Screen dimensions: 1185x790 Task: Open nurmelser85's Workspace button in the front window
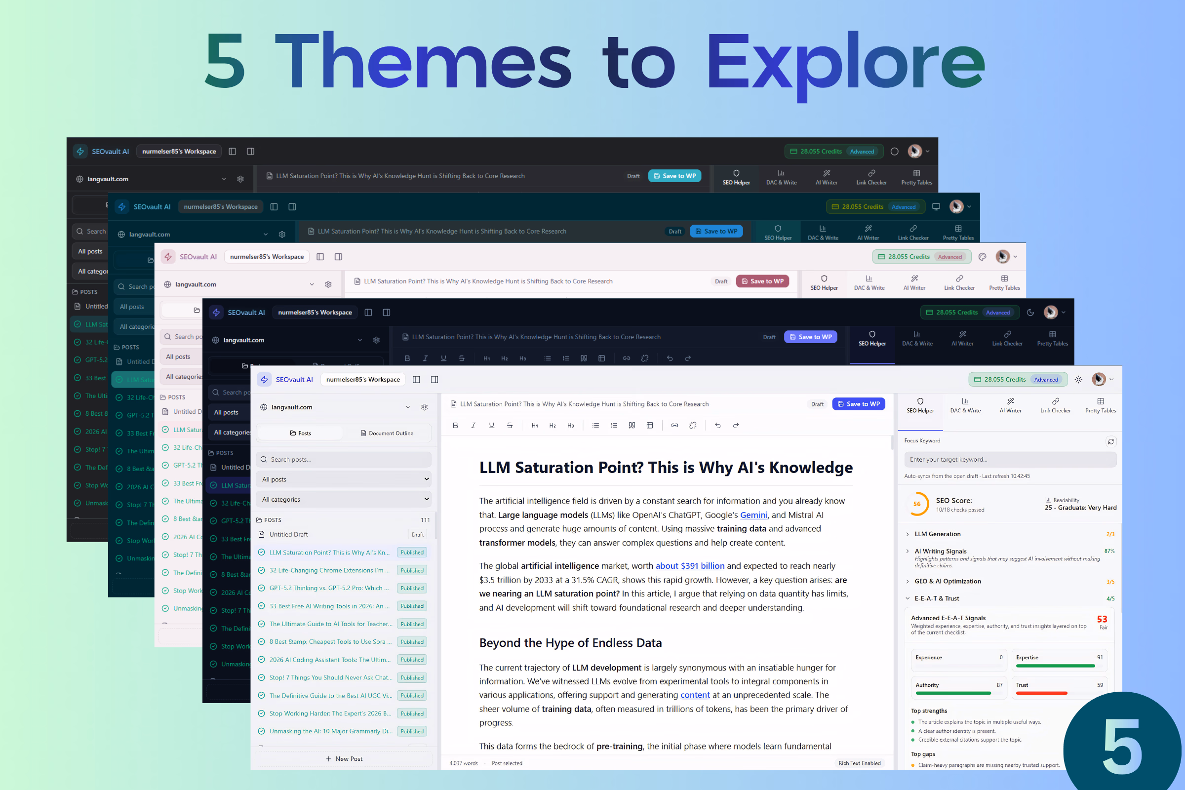tap(363, 379)
